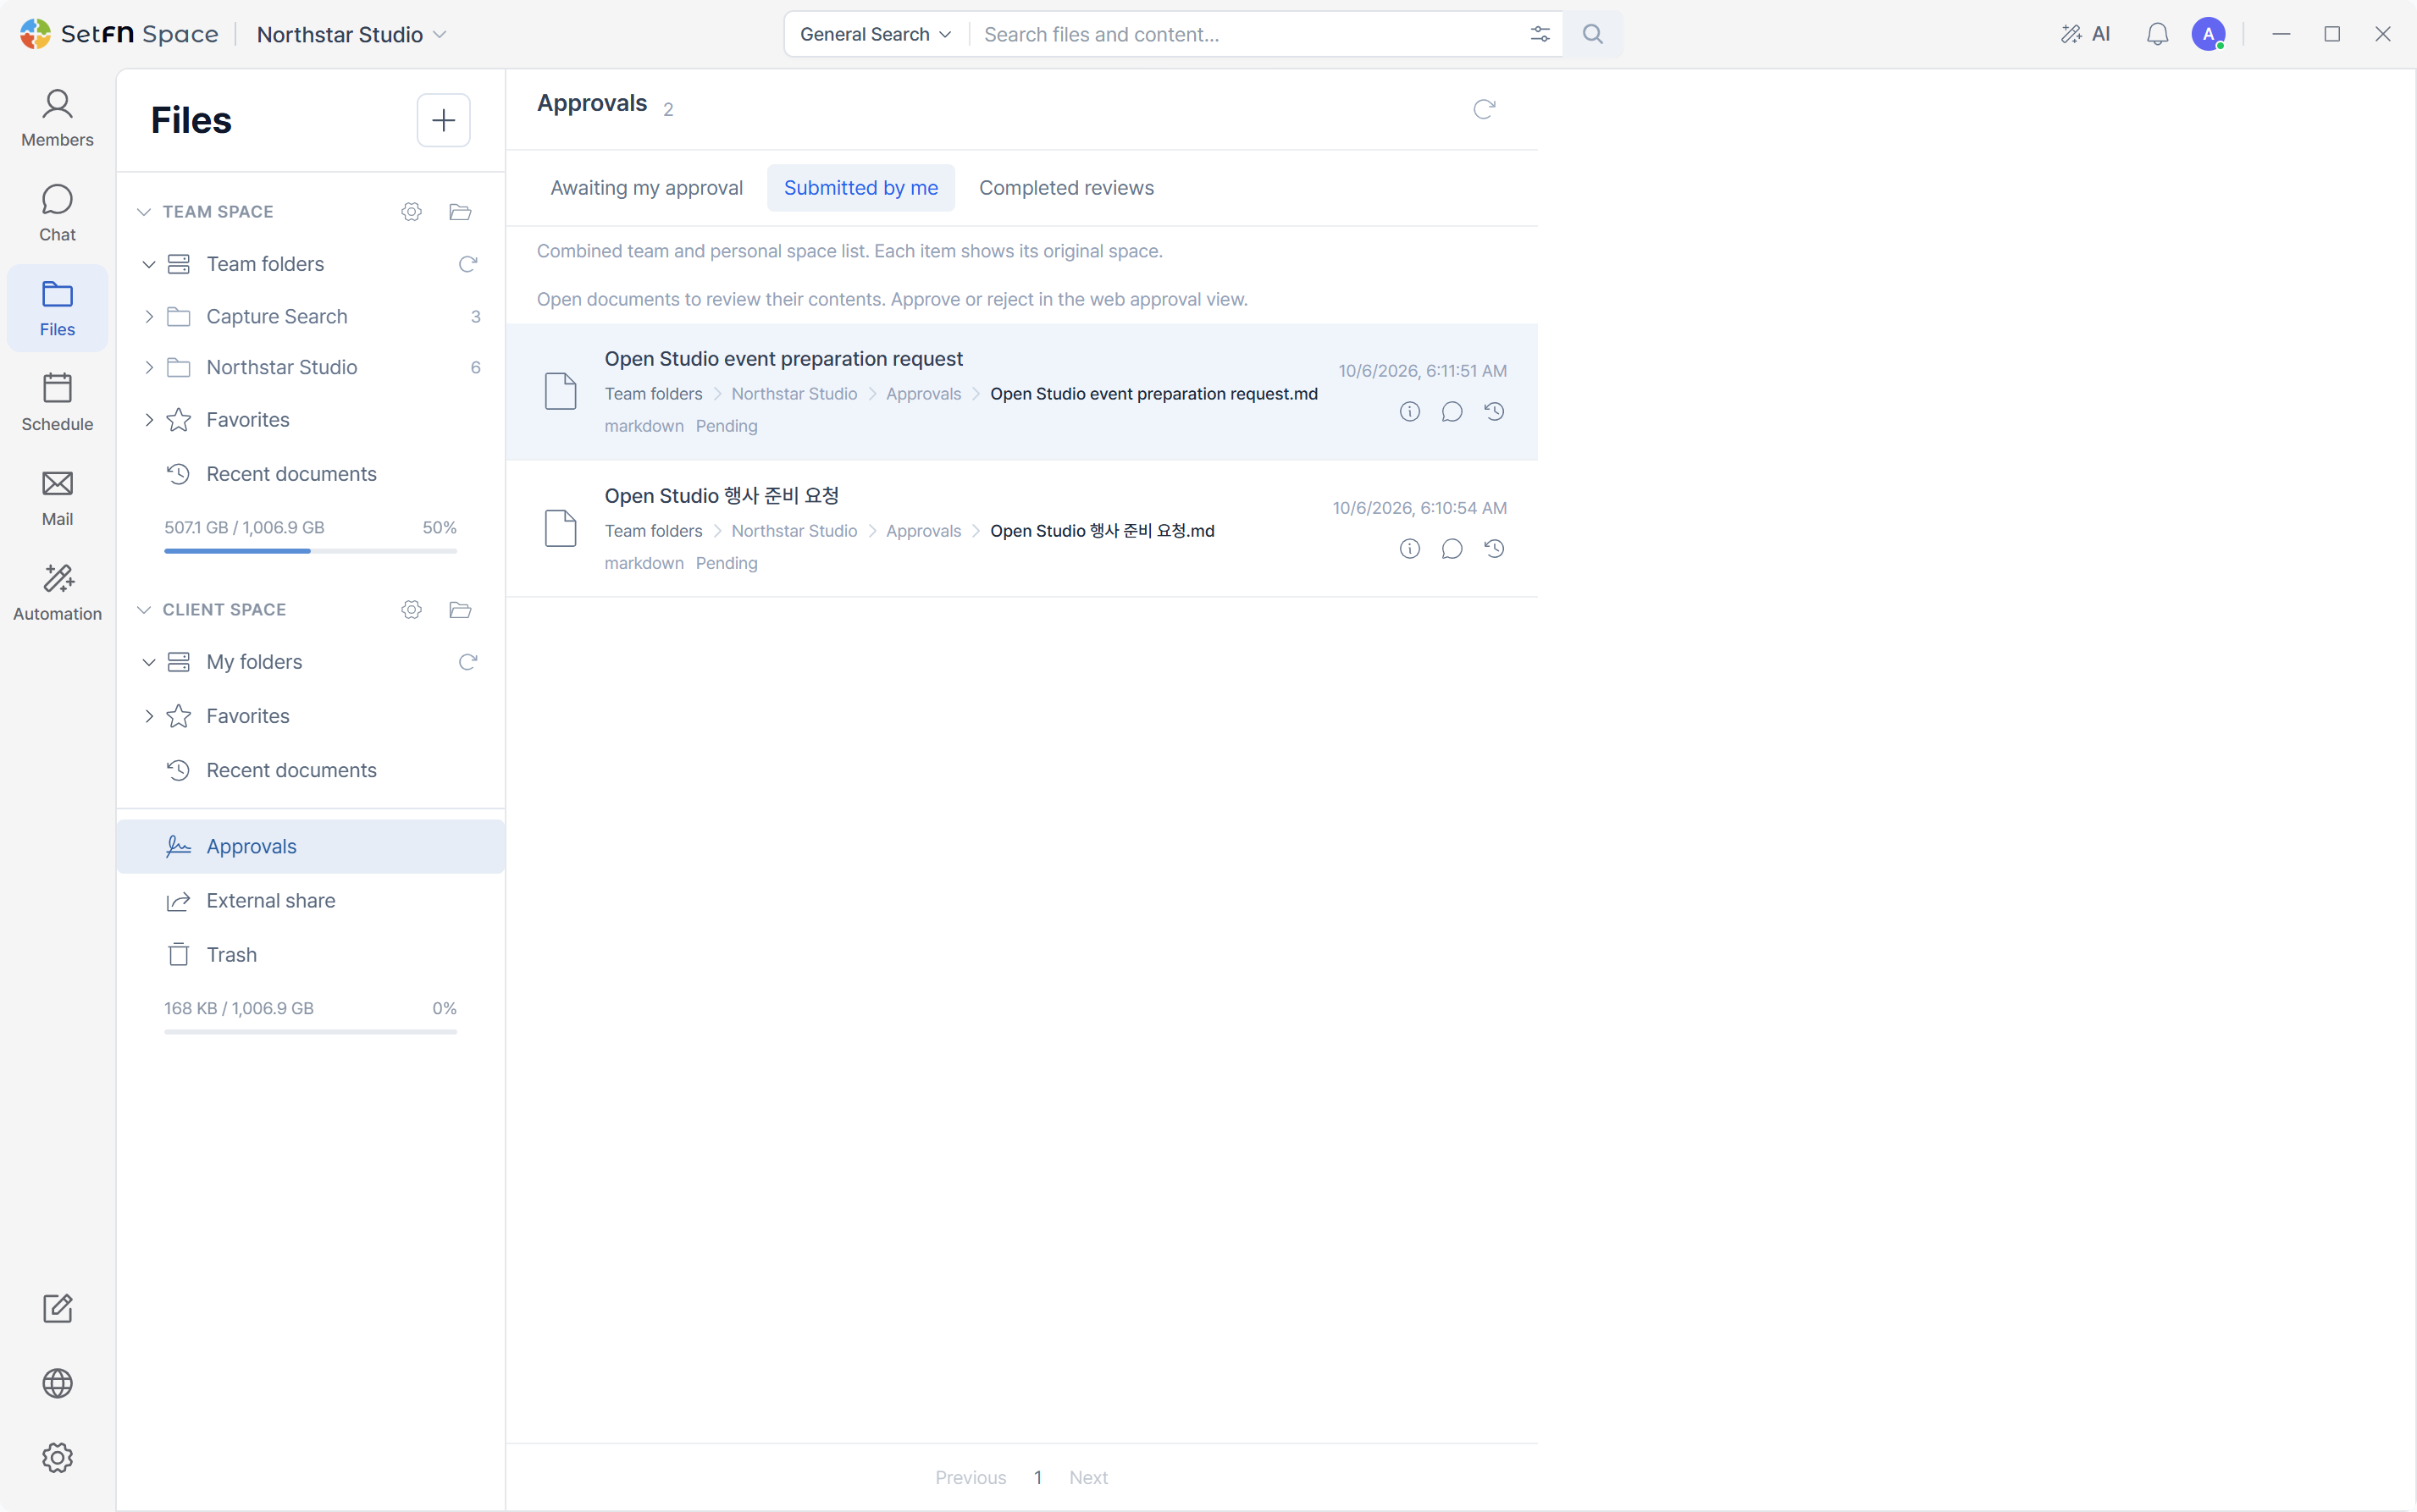Collapse the My folders tree

[x=149, y=662]
